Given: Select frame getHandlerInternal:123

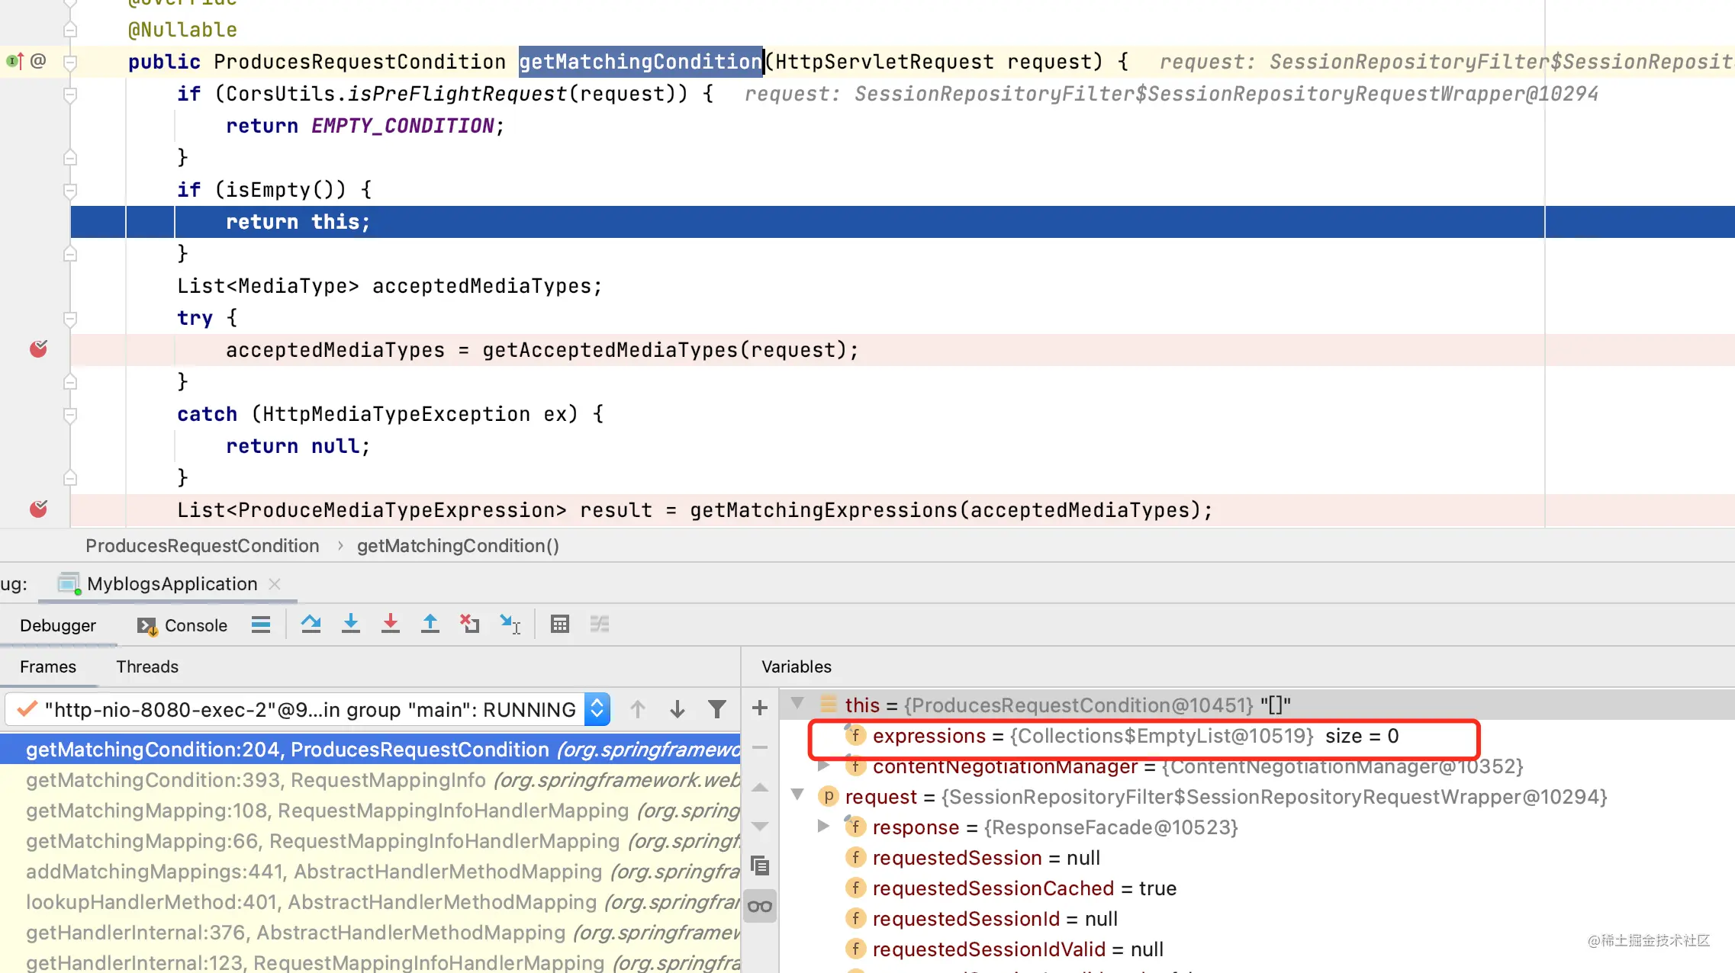Looking at the screenshot, I should (370, 963).
